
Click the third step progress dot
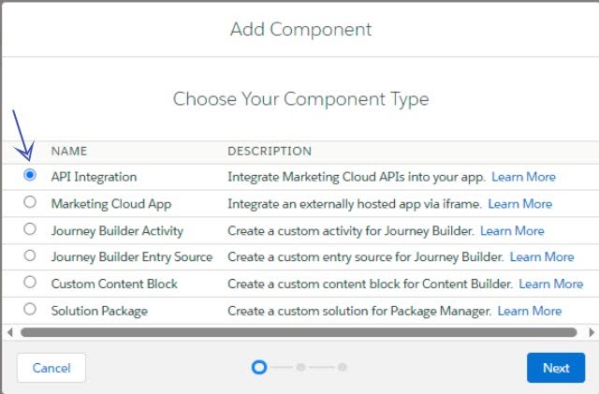point(343,367)
